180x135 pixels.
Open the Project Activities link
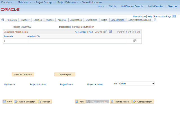pos(95,84)
